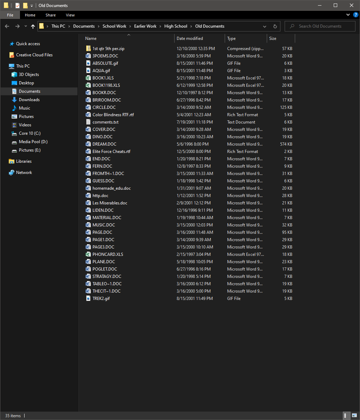Open Customize Quick Access Toolbar dropdown
Image resolution: width=360 pixels, height=420 pixels.
coord(32,6)
